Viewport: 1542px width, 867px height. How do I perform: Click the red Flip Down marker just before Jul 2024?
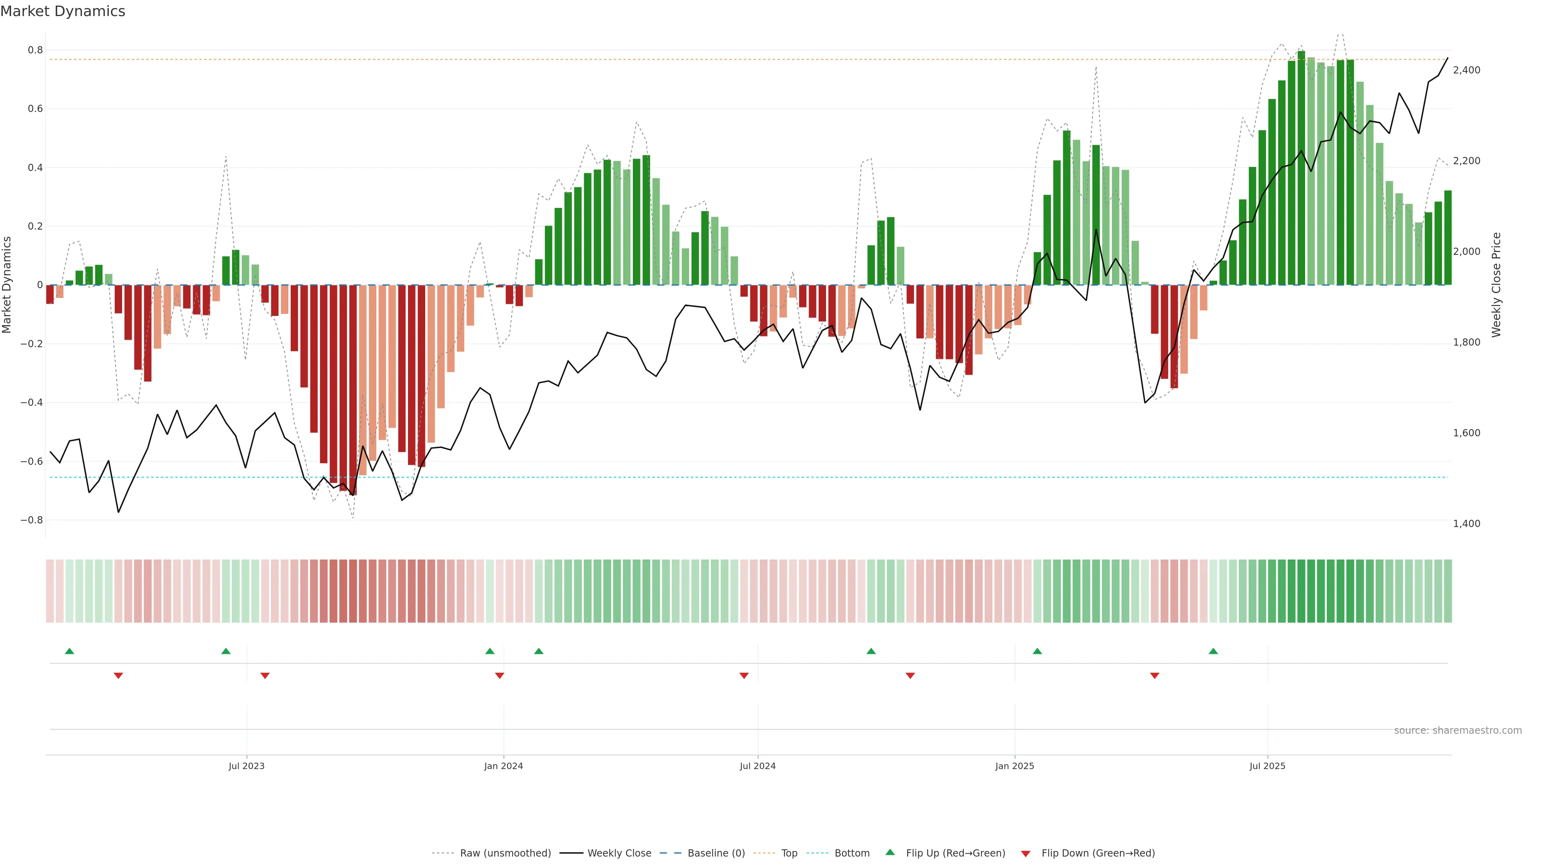[x=744, y=676]
